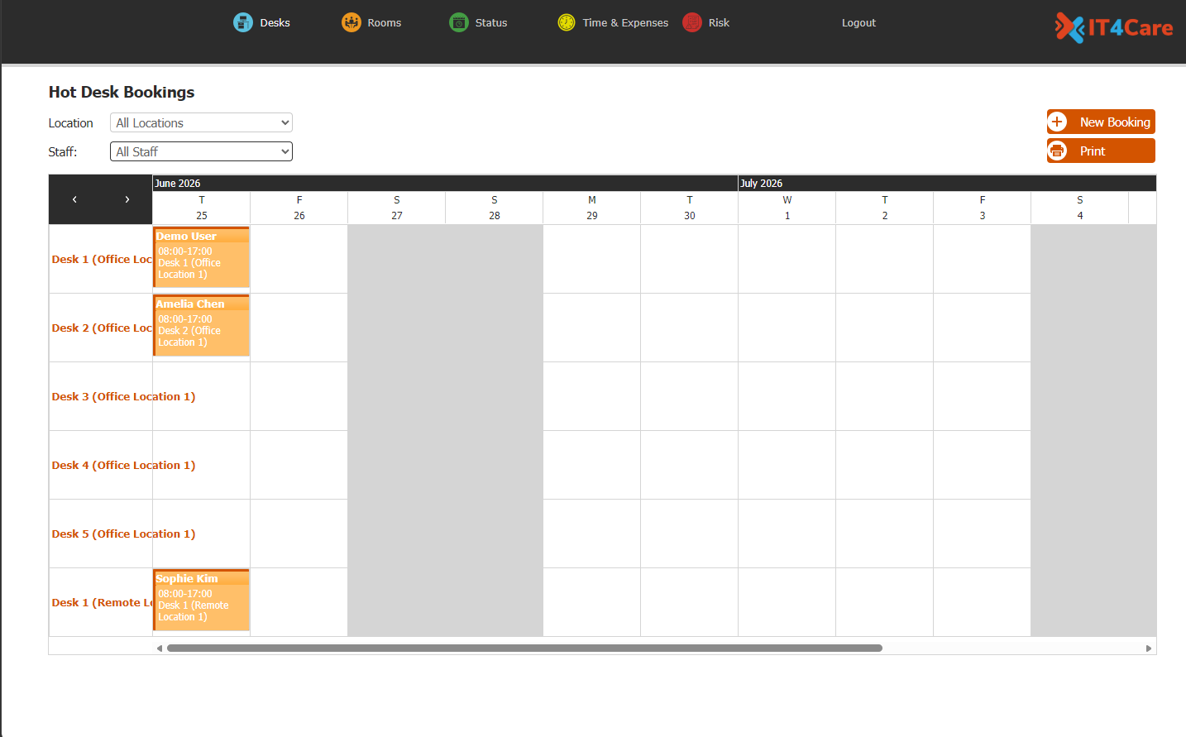1186x737 pixels.
Task: Click the plus icon on New Booking
Action: (1057, 122)
